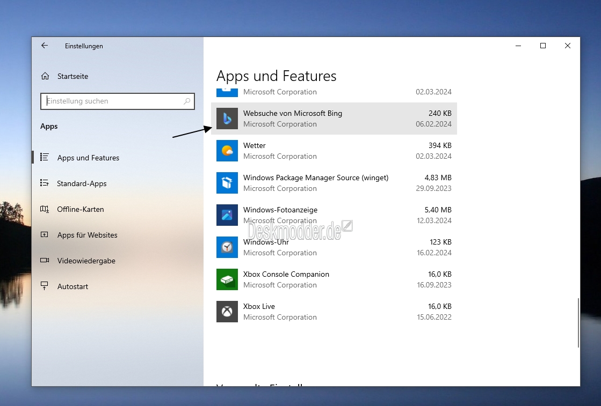Select the Apps und Features sidebar icon
Image resolution: width=601 pixels, height=406 pixels.
tap(45, 157)
